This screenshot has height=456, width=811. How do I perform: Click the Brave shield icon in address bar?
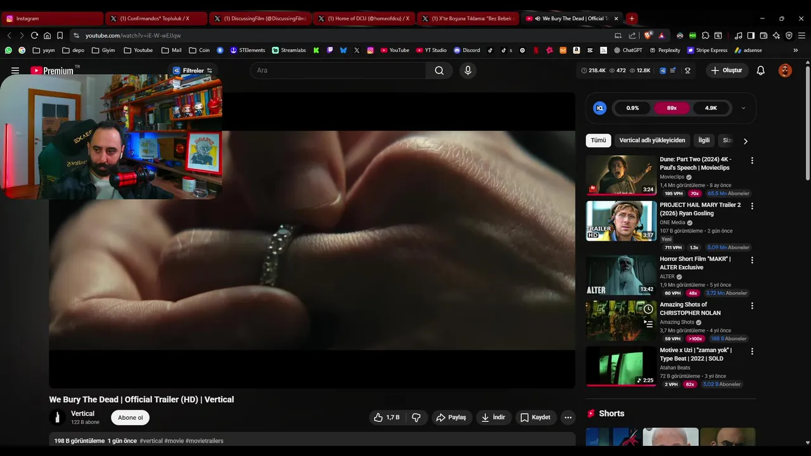pos(648,35)
